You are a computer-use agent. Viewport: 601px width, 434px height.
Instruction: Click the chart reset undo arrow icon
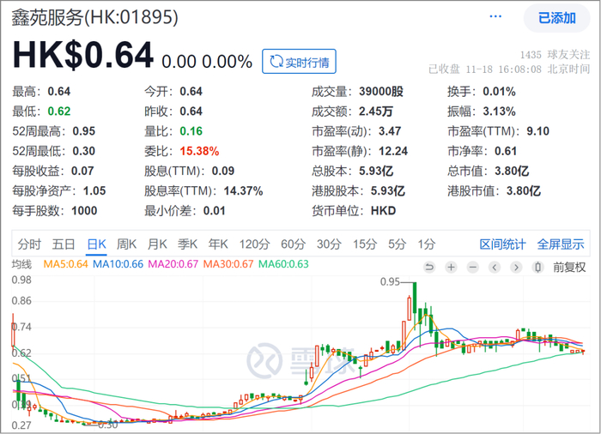point(429,267)
